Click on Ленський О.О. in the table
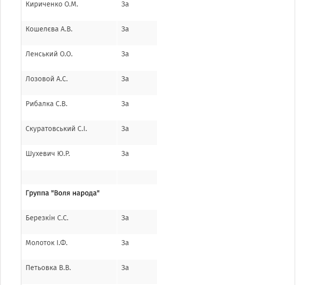Viewport: 315px width, 285px height. [49, 54]
